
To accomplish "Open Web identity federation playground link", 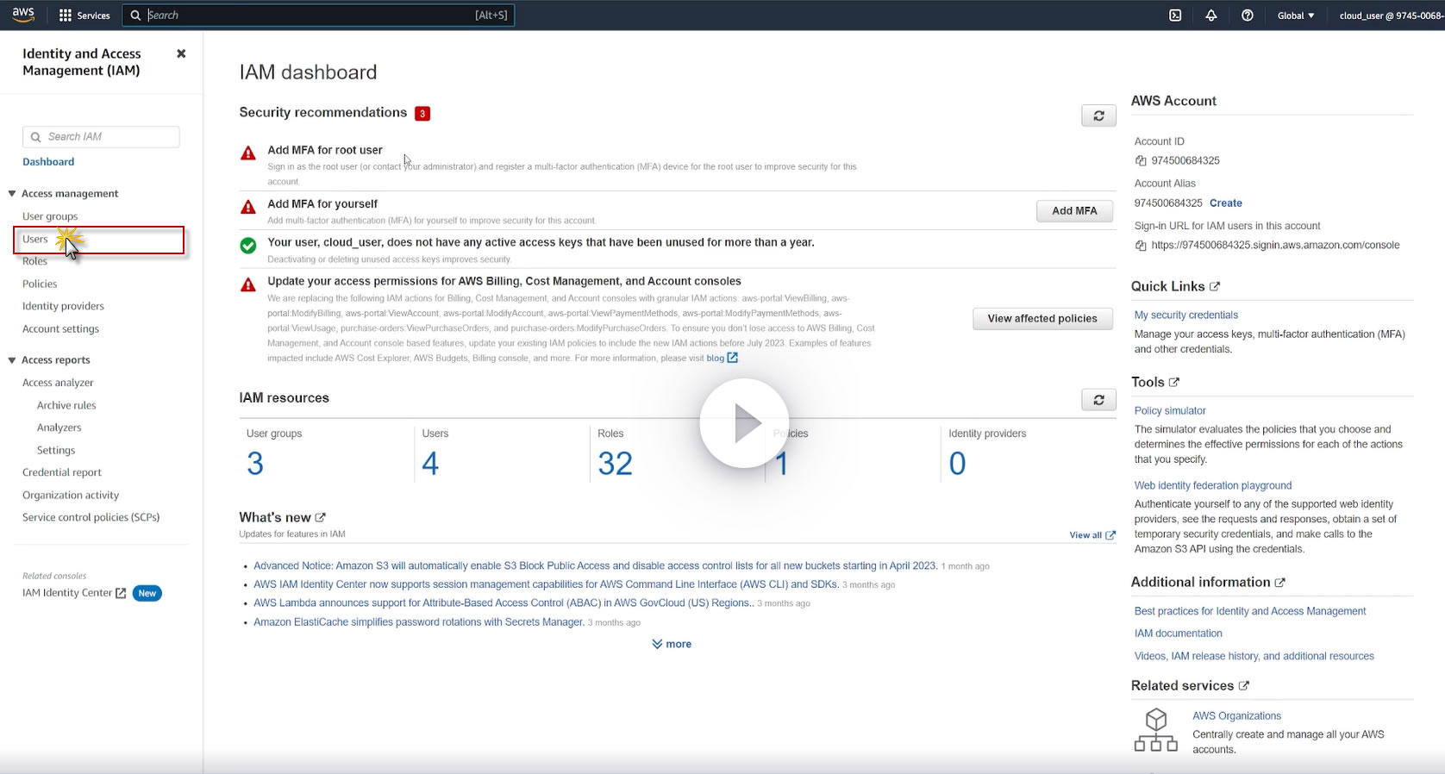I will (1213, 486).
